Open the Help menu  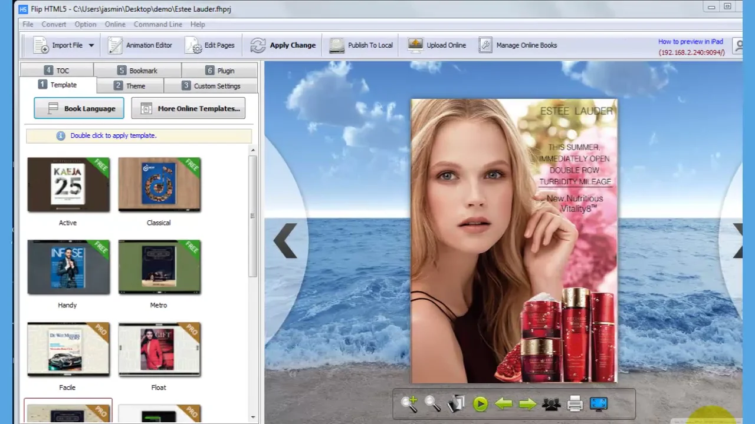pos(198,24)
